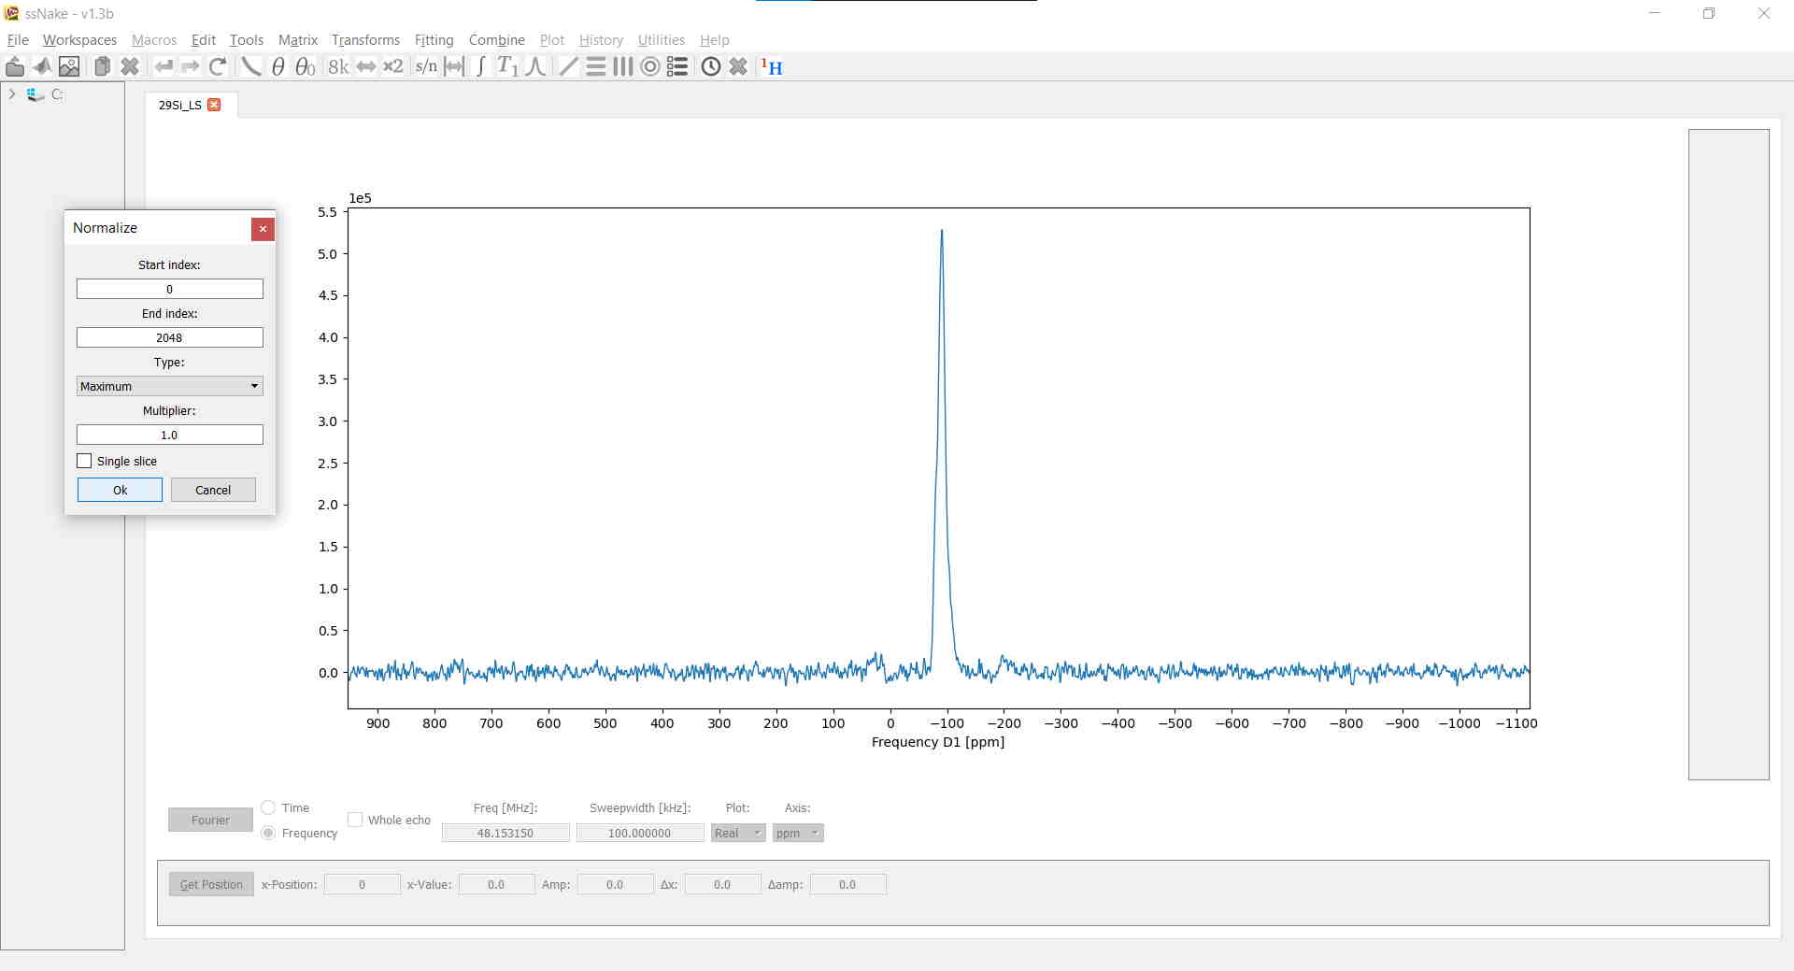Viewport: 1794px width, 971px height.
Task: Select the 29Si_LS workspace tab
Action: click(180, 105)
